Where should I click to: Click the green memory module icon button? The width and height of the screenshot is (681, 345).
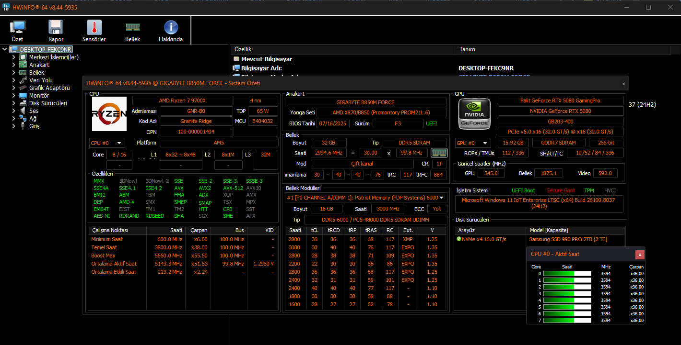point(439,153)
